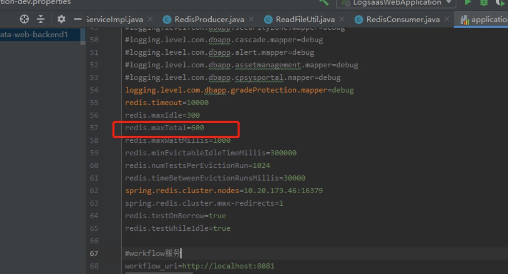Click the RedisProducer.java class icon
Image resolution: width=508 pixels, height=274 pixels.
coord(167,20)
